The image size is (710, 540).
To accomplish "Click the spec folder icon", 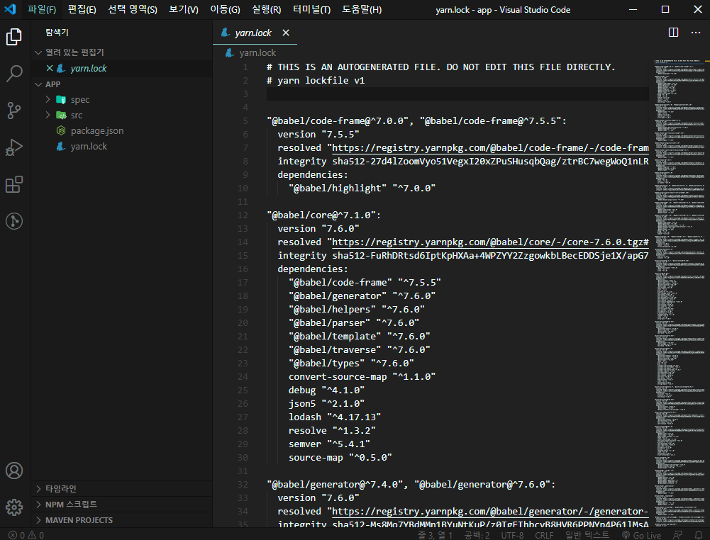I will (61, 99).
